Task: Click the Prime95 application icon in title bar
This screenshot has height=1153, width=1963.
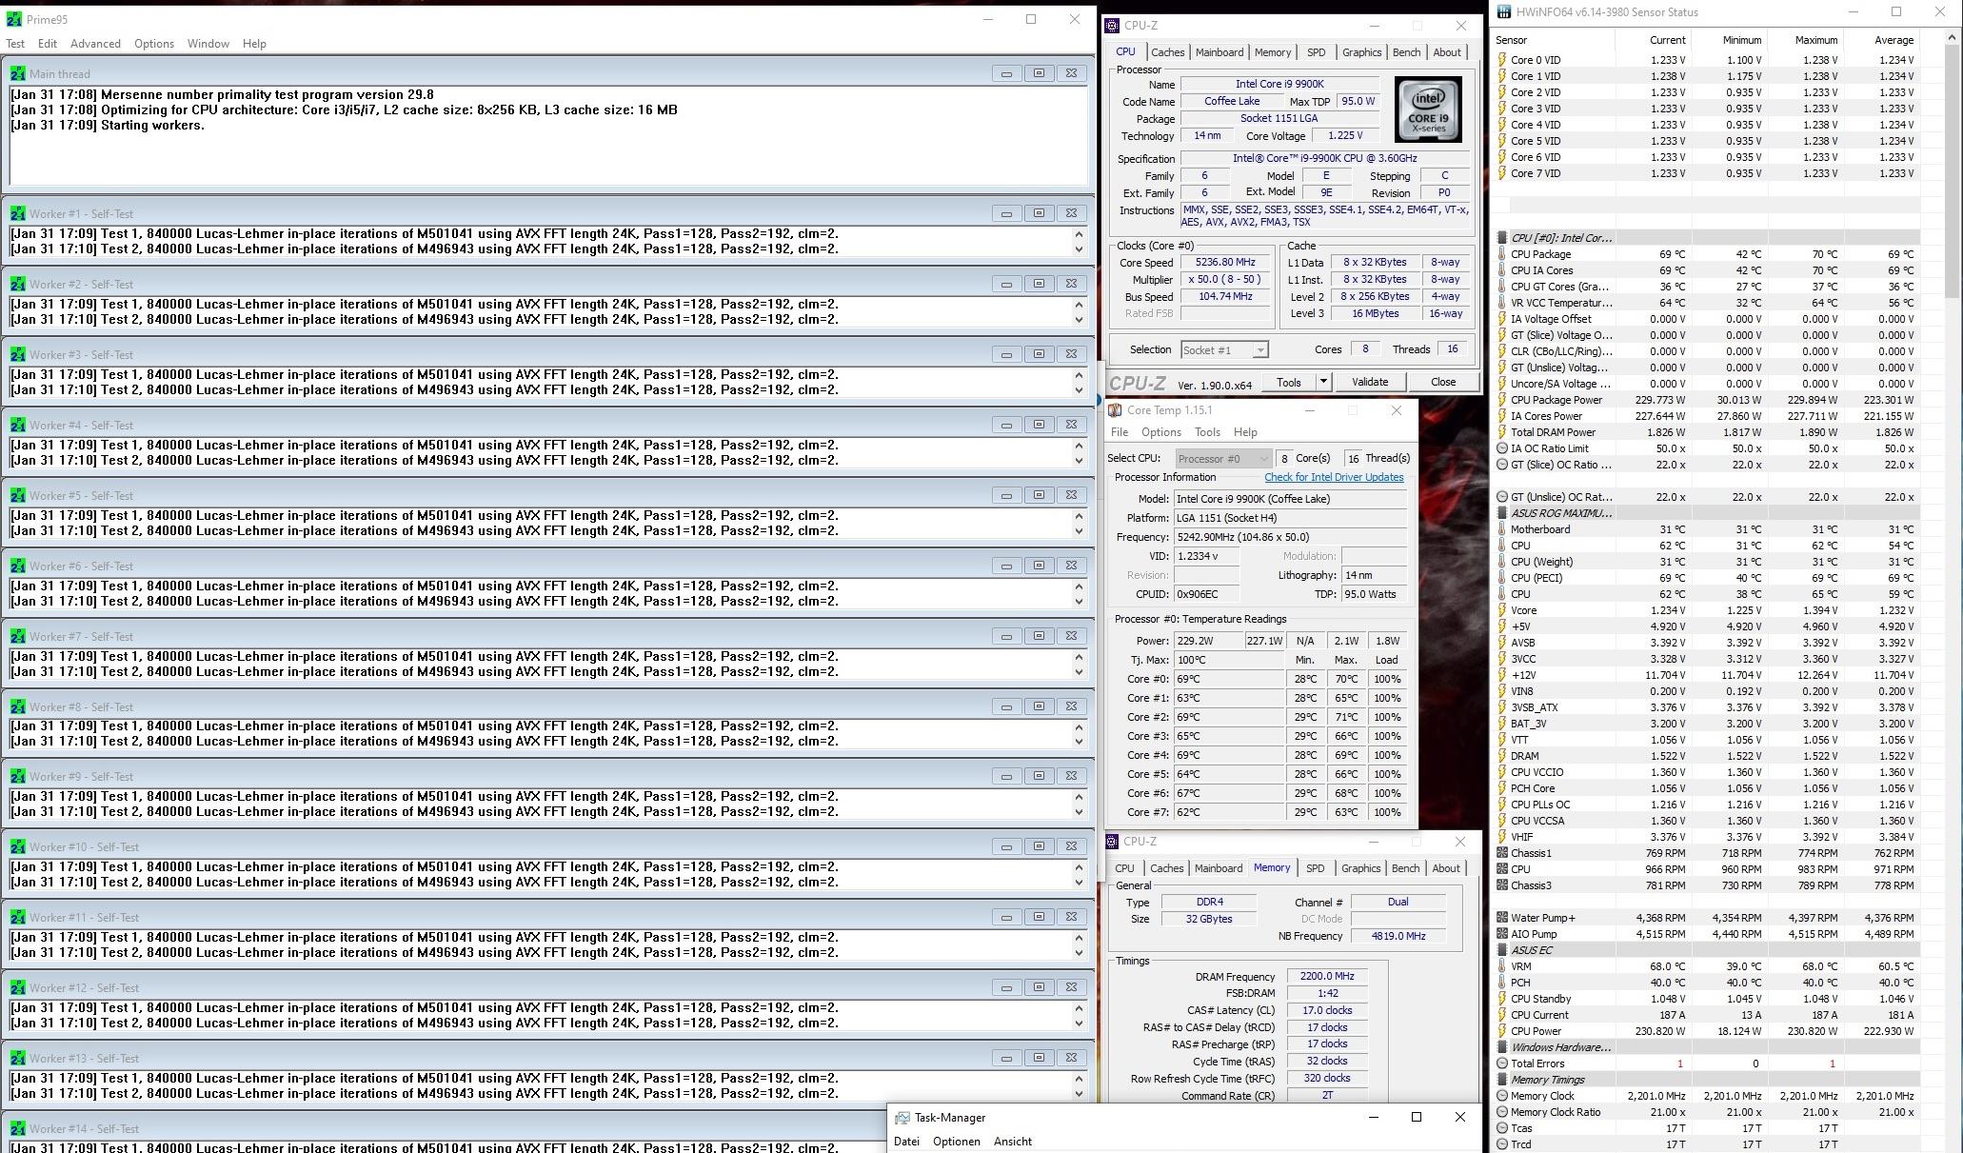Action: coord(14,19)
